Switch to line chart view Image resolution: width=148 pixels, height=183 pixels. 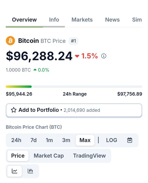[15, 171]
